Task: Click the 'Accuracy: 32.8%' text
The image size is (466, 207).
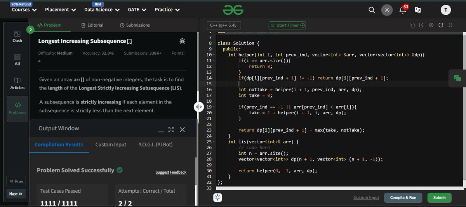Action: click(98, 53)
